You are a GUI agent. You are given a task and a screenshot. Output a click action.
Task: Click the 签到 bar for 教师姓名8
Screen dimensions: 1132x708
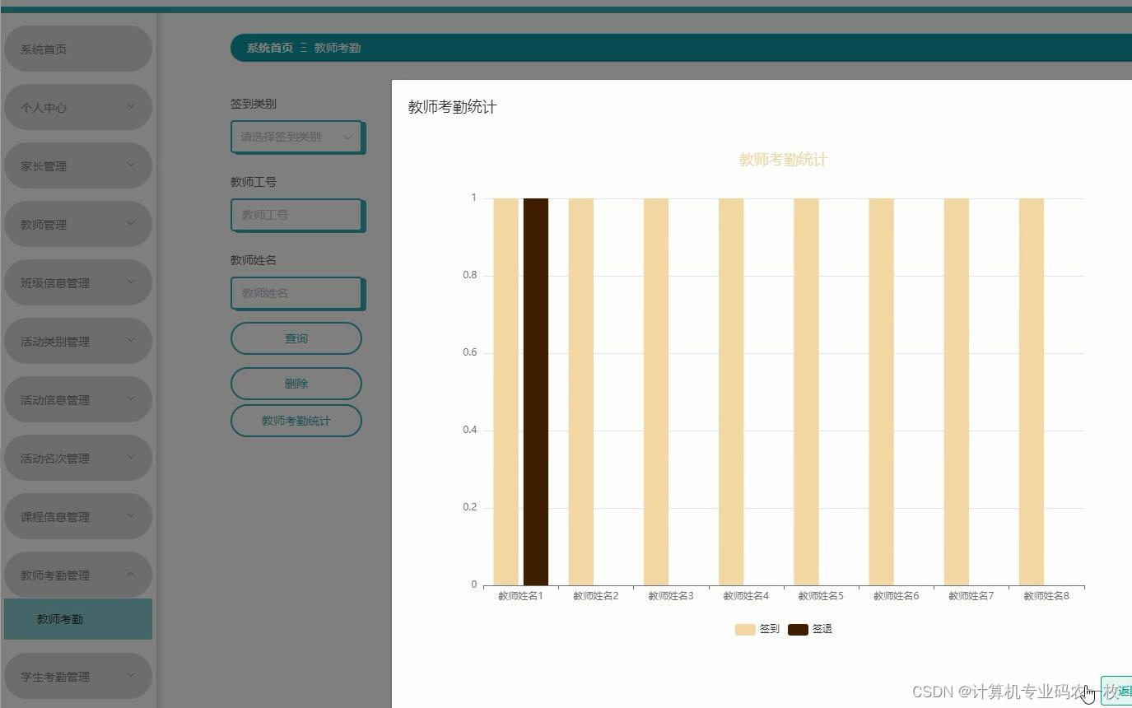coord(1032,392)
